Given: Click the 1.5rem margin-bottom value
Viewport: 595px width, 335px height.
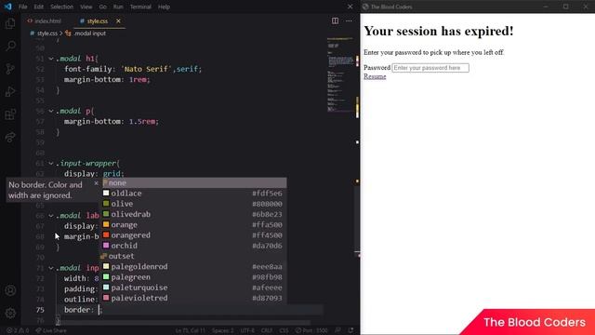Looking at the screenshot, I should click(142, 122).
